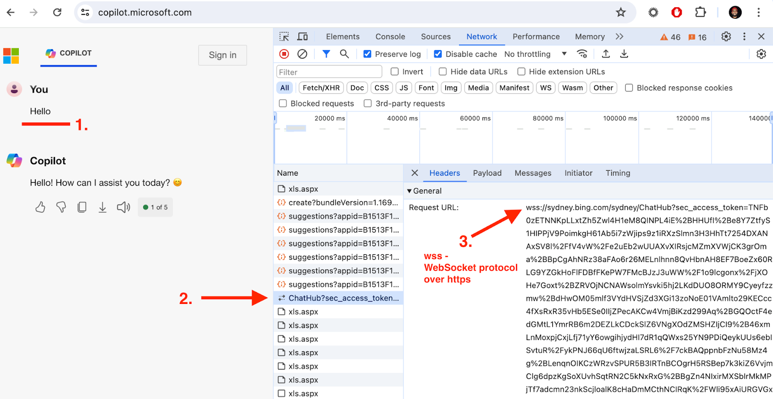The image size is (773, 399).
Task: Switch to the Console tab
Action: [390, 37]
